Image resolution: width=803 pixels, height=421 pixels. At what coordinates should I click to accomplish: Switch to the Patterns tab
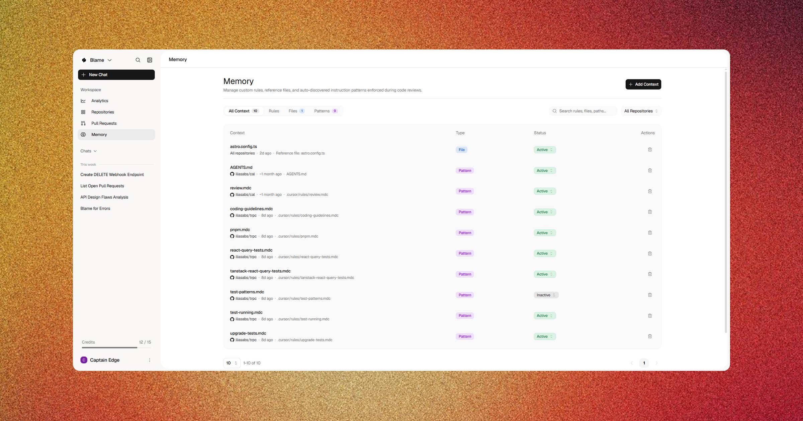326,111
